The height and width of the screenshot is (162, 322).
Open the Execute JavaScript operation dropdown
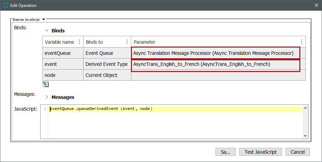(44, 20)
